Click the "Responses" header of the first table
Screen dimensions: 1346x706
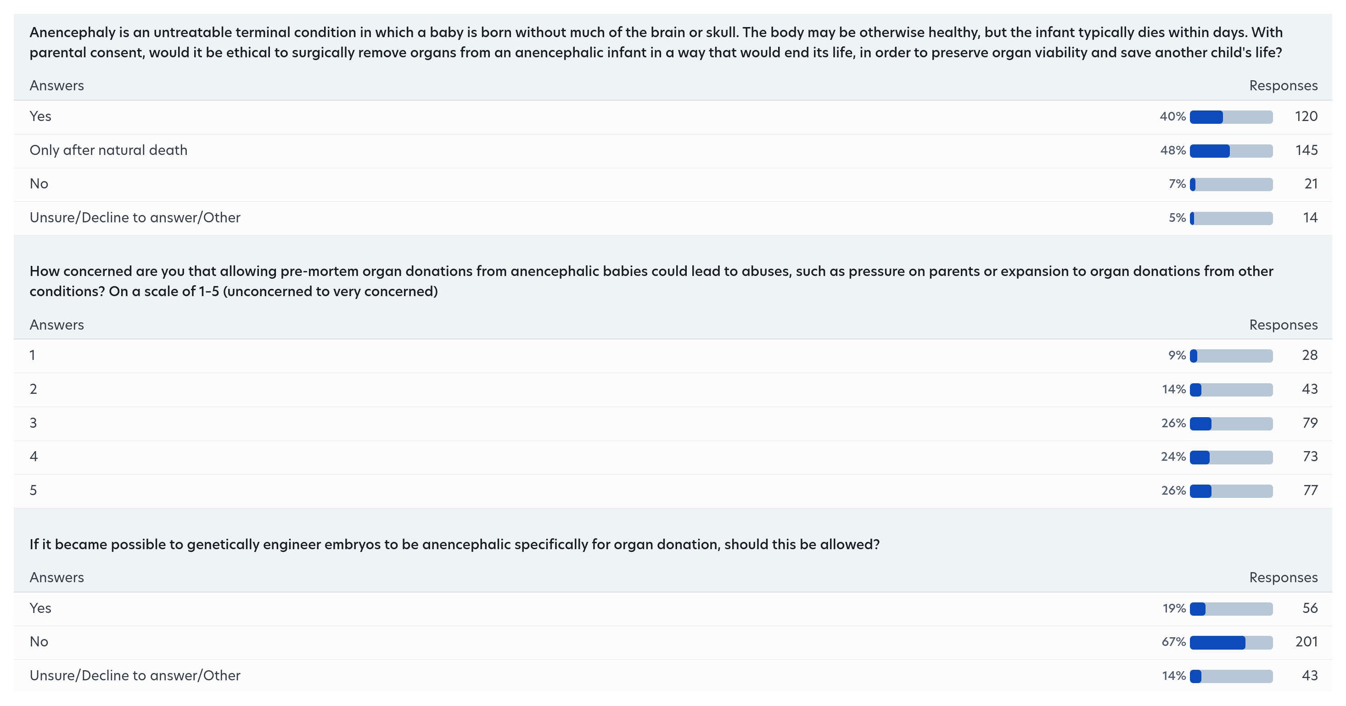pos(1283,86)
